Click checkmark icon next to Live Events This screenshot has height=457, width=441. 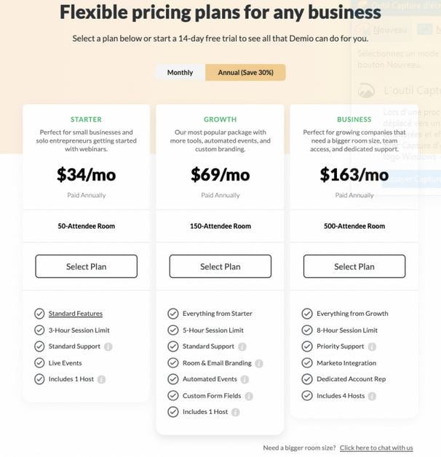tap(39, 363)
